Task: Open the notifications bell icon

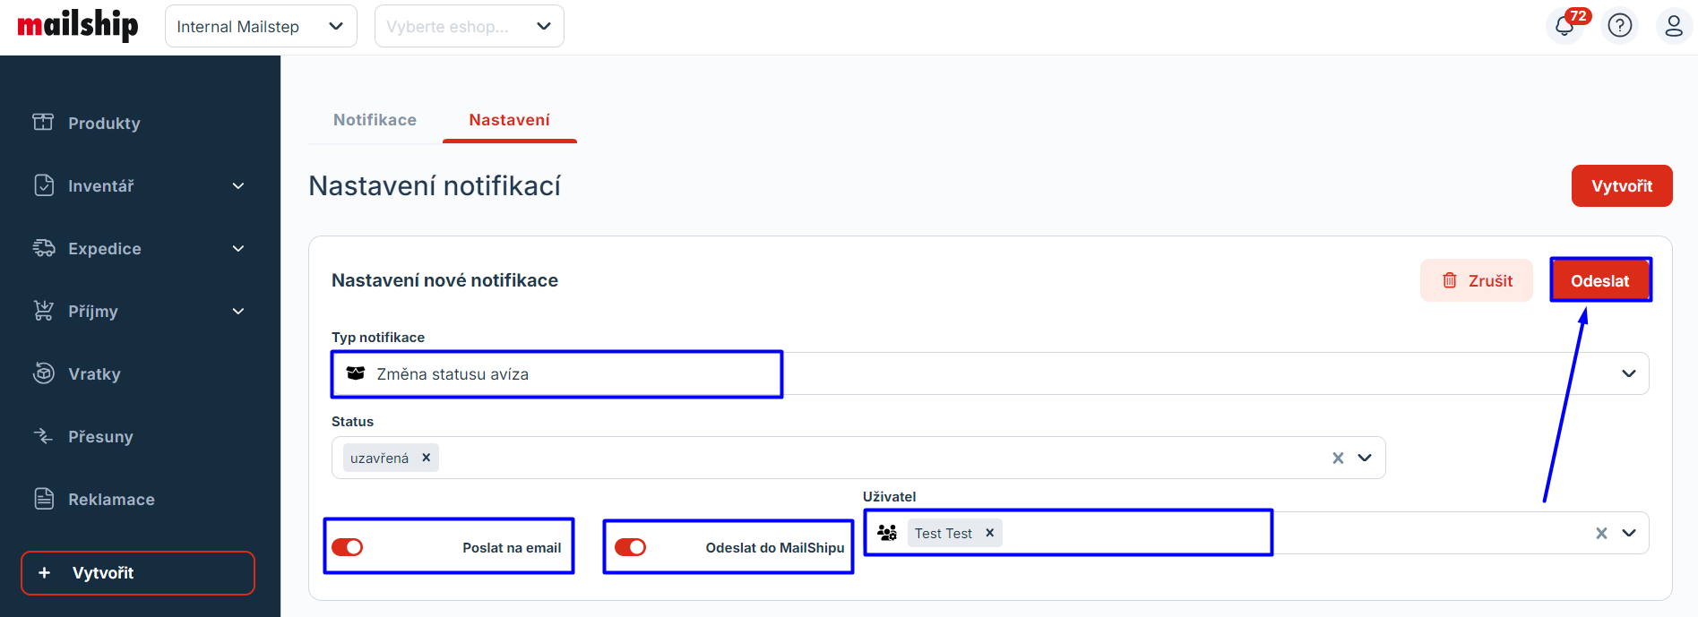Action: point(1564,26)
